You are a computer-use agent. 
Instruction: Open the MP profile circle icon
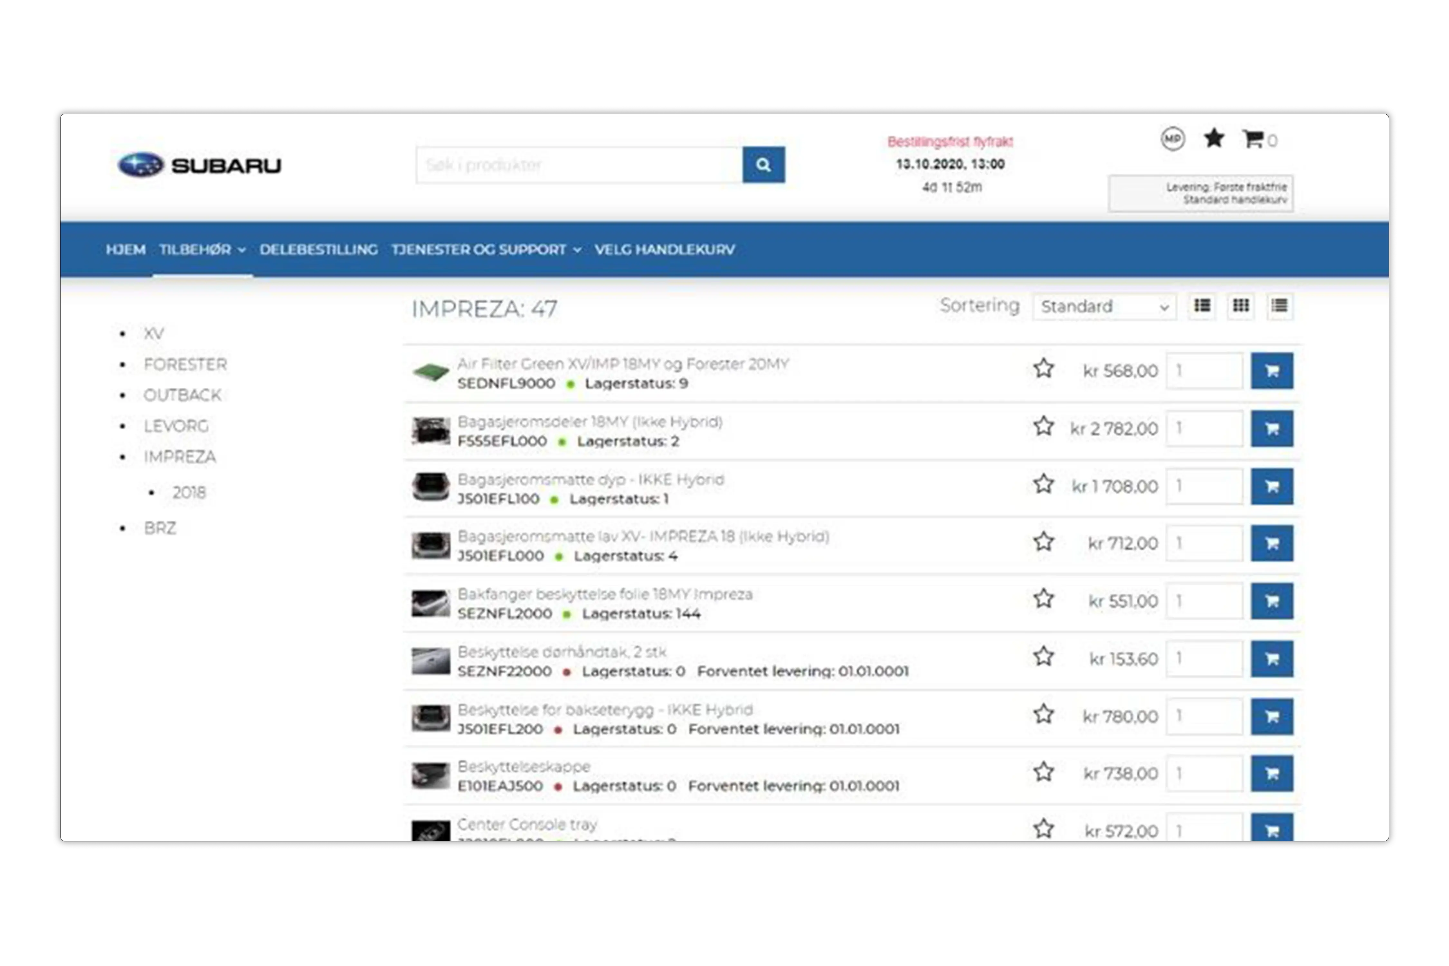[x=1172, y=138]
